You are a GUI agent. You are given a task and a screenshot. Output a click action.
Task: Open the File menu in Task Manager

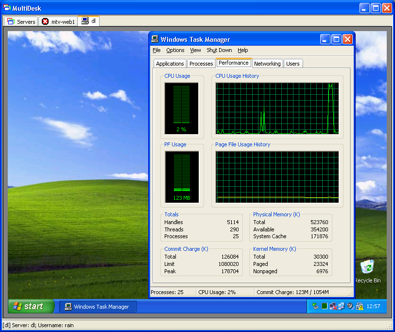click(156, 50)
